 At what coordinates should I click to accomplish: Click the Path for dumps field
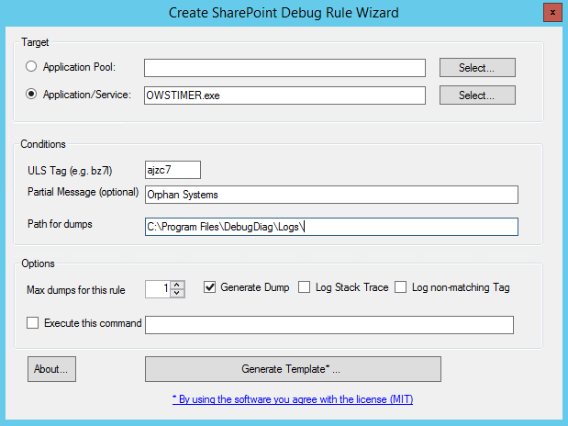pyautogui.click(x=331, y=226)
